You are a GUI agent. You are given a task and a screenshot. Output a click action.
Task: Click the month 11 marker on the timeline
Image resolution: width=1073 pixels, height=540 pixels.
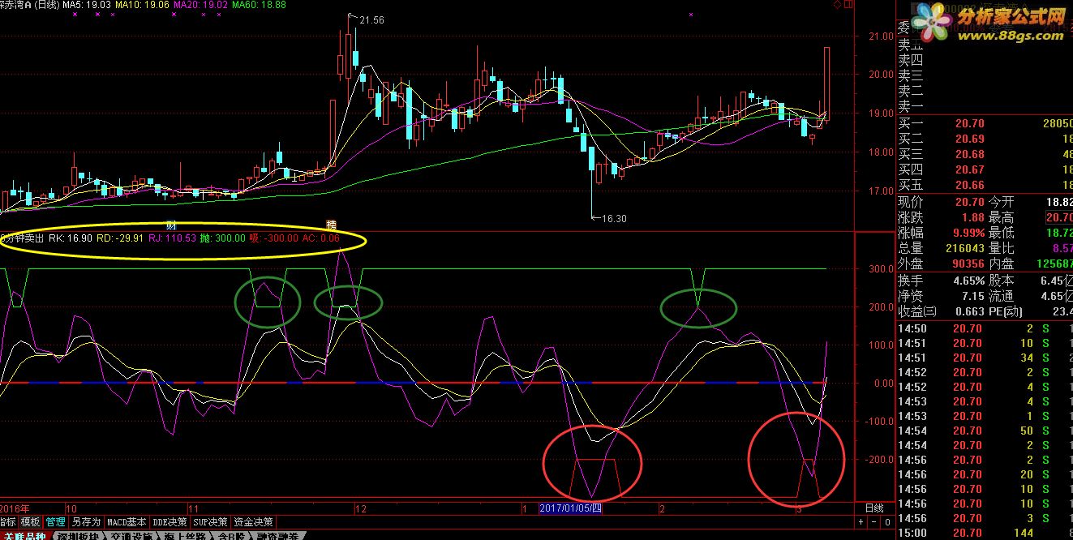(x=193, y=508)
